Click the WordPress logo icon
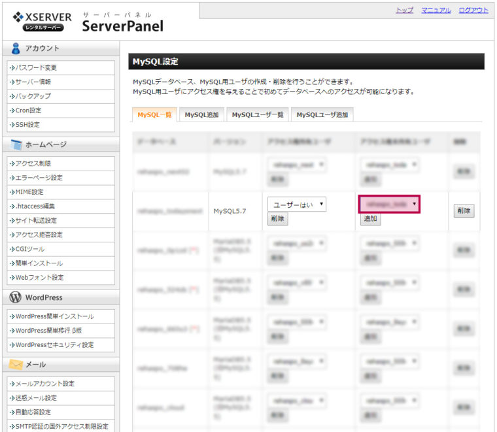The width and height of the screenshot is (497, 432). coord(15,297)
